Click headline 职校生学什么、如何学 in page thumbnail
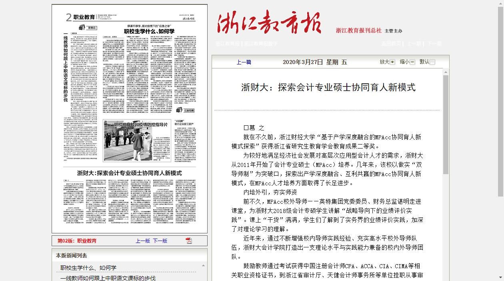The width and height of the screenshot is (504, 281). coord(149,31)
